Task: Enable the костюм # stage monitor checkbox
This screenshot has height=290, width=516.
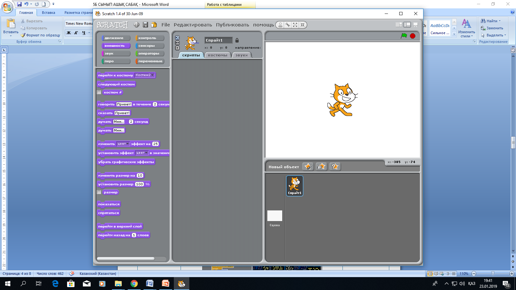Action: pos(99,92)
